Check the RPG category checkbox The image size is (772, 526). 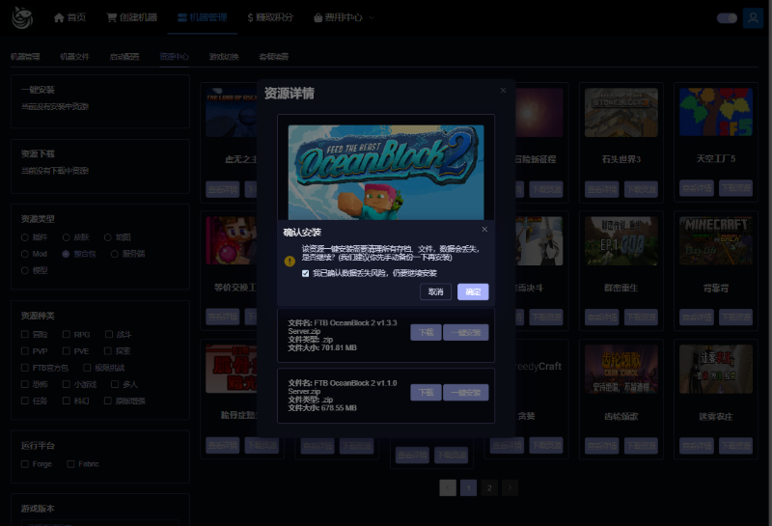click(x=66, y=334)
